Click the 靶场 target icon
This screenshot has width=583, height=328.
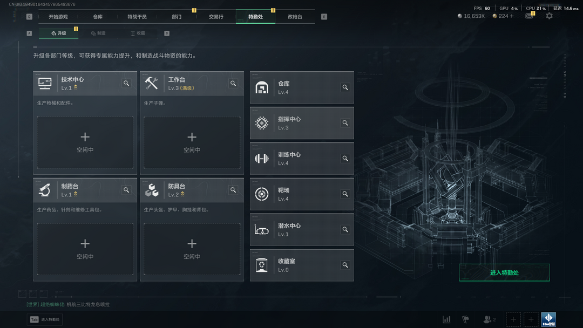(x=262, y=194)
